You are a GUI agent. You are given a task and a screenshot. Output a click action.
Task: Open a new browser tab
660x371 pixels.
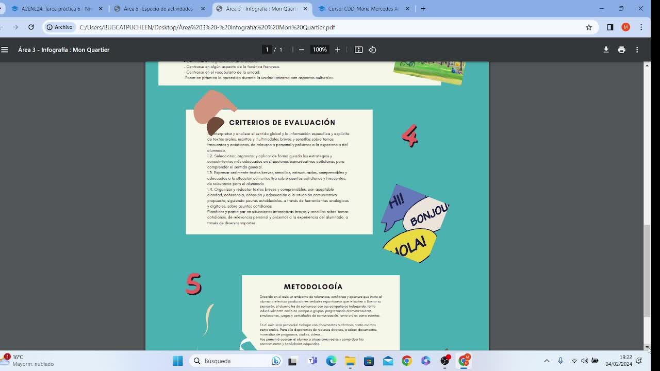[x=423, y=9]
